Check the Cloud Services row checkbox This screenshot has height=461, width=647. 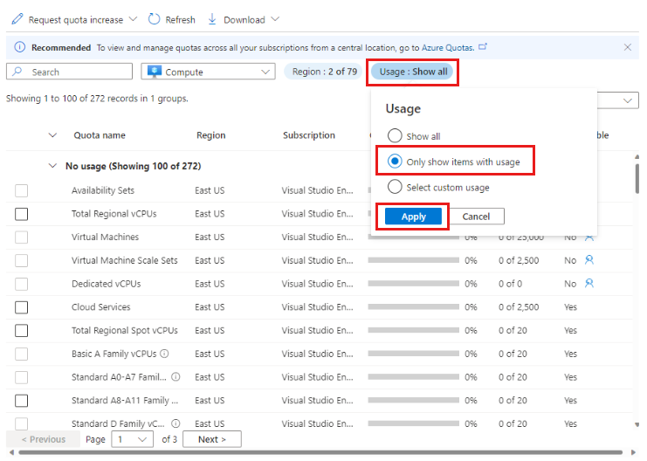pyautogui.click(x=22, y=307)
